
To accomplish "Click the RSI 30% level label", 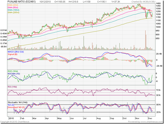I will coord(158,95).
